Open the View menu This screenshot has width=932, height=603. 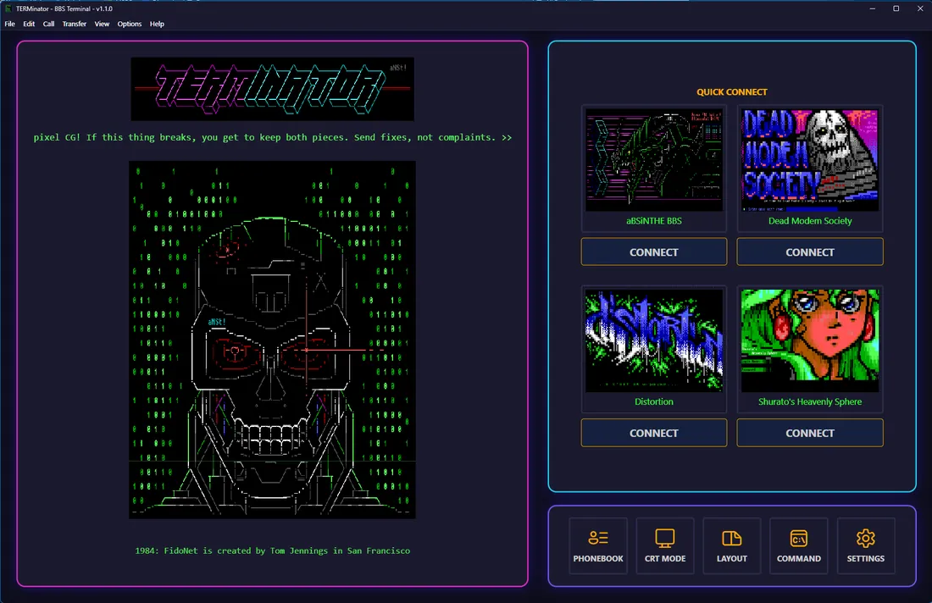(x=102, y=24)
